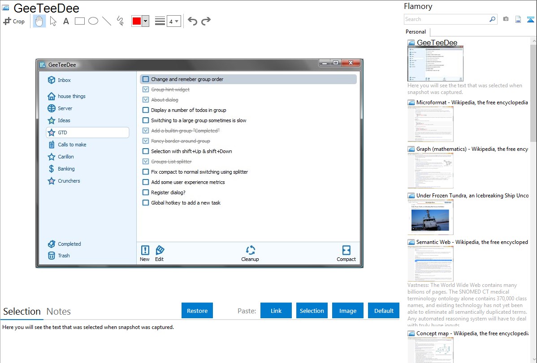Open the Personal tab

click(x=416, y=32)
